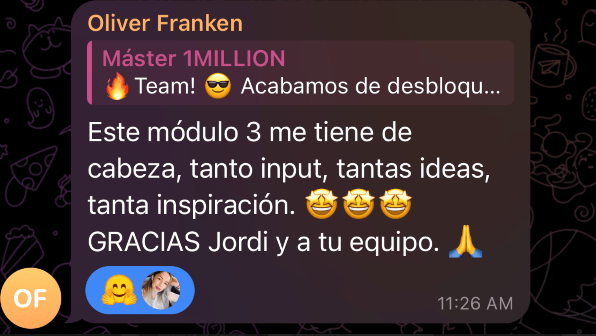Screen dimensions: 596x336
Task: Click the sunglasses emoji in quoted preview
Action: 218,86
